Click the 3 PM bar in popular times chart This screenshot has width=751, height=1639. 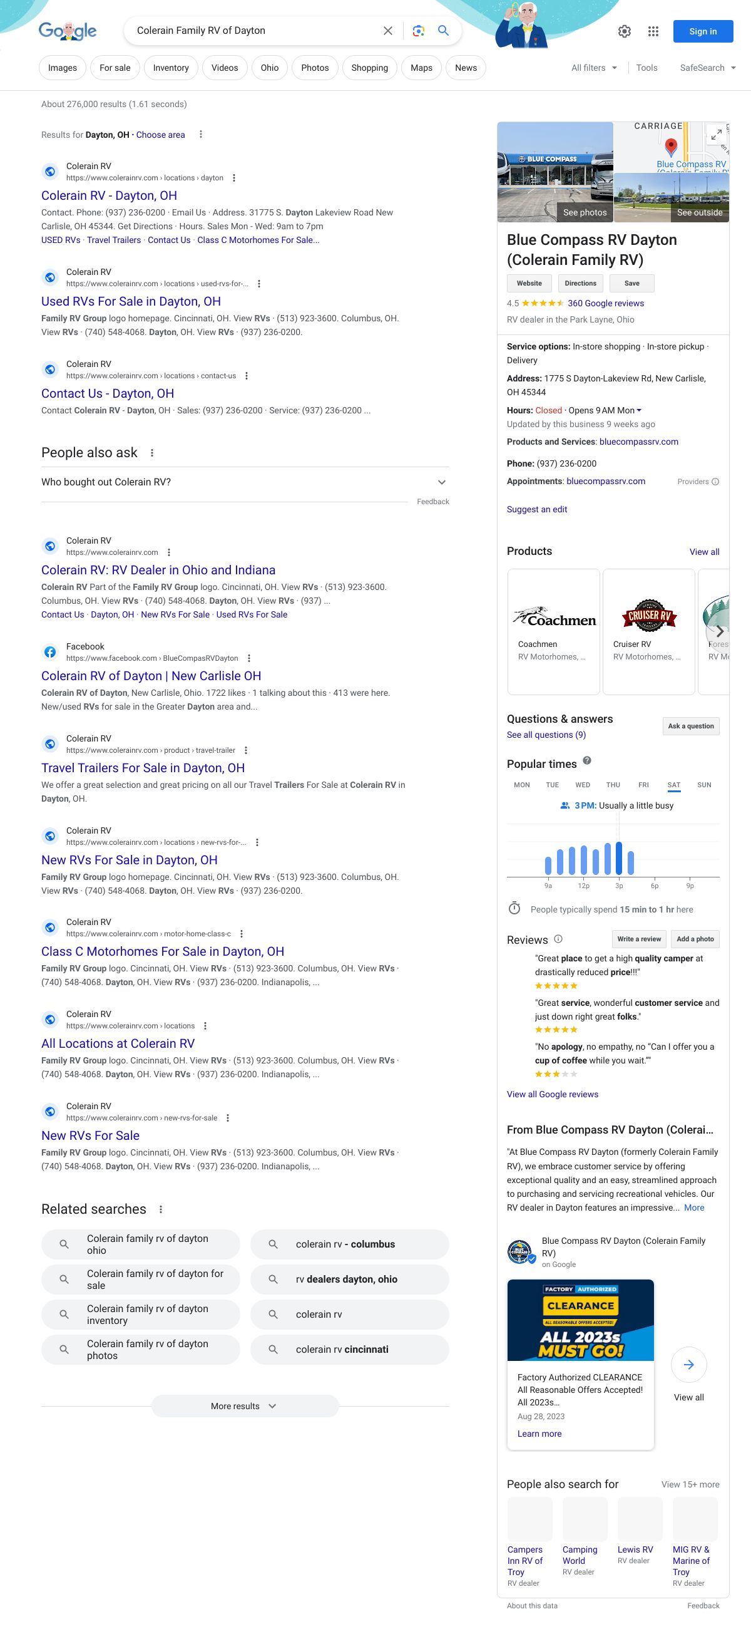[x=619, y=858]
